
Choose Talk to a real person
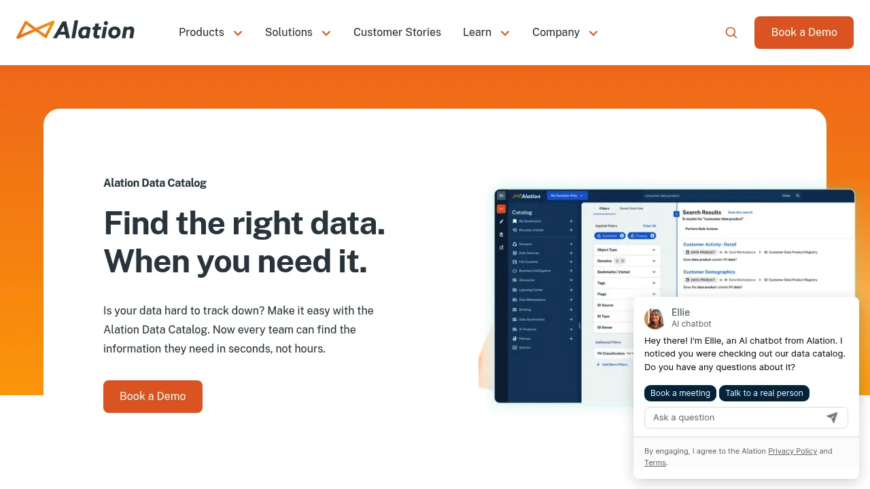[764, 393]
